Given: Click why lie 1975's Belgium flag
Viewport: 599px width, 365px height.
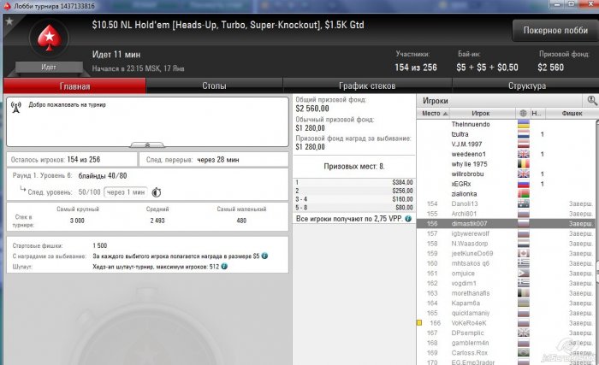Looking at the screenshot, I should (x=524, y=164).
